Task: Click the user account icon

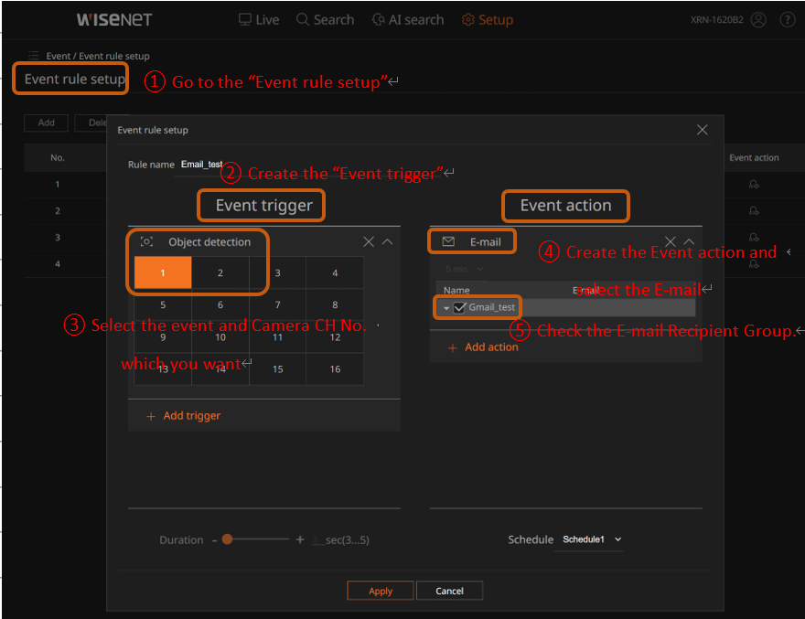Action: click(757, 20)
